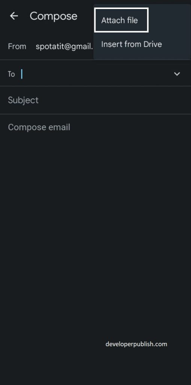Click the developerpublish.com watermark text

pos(136,344)
